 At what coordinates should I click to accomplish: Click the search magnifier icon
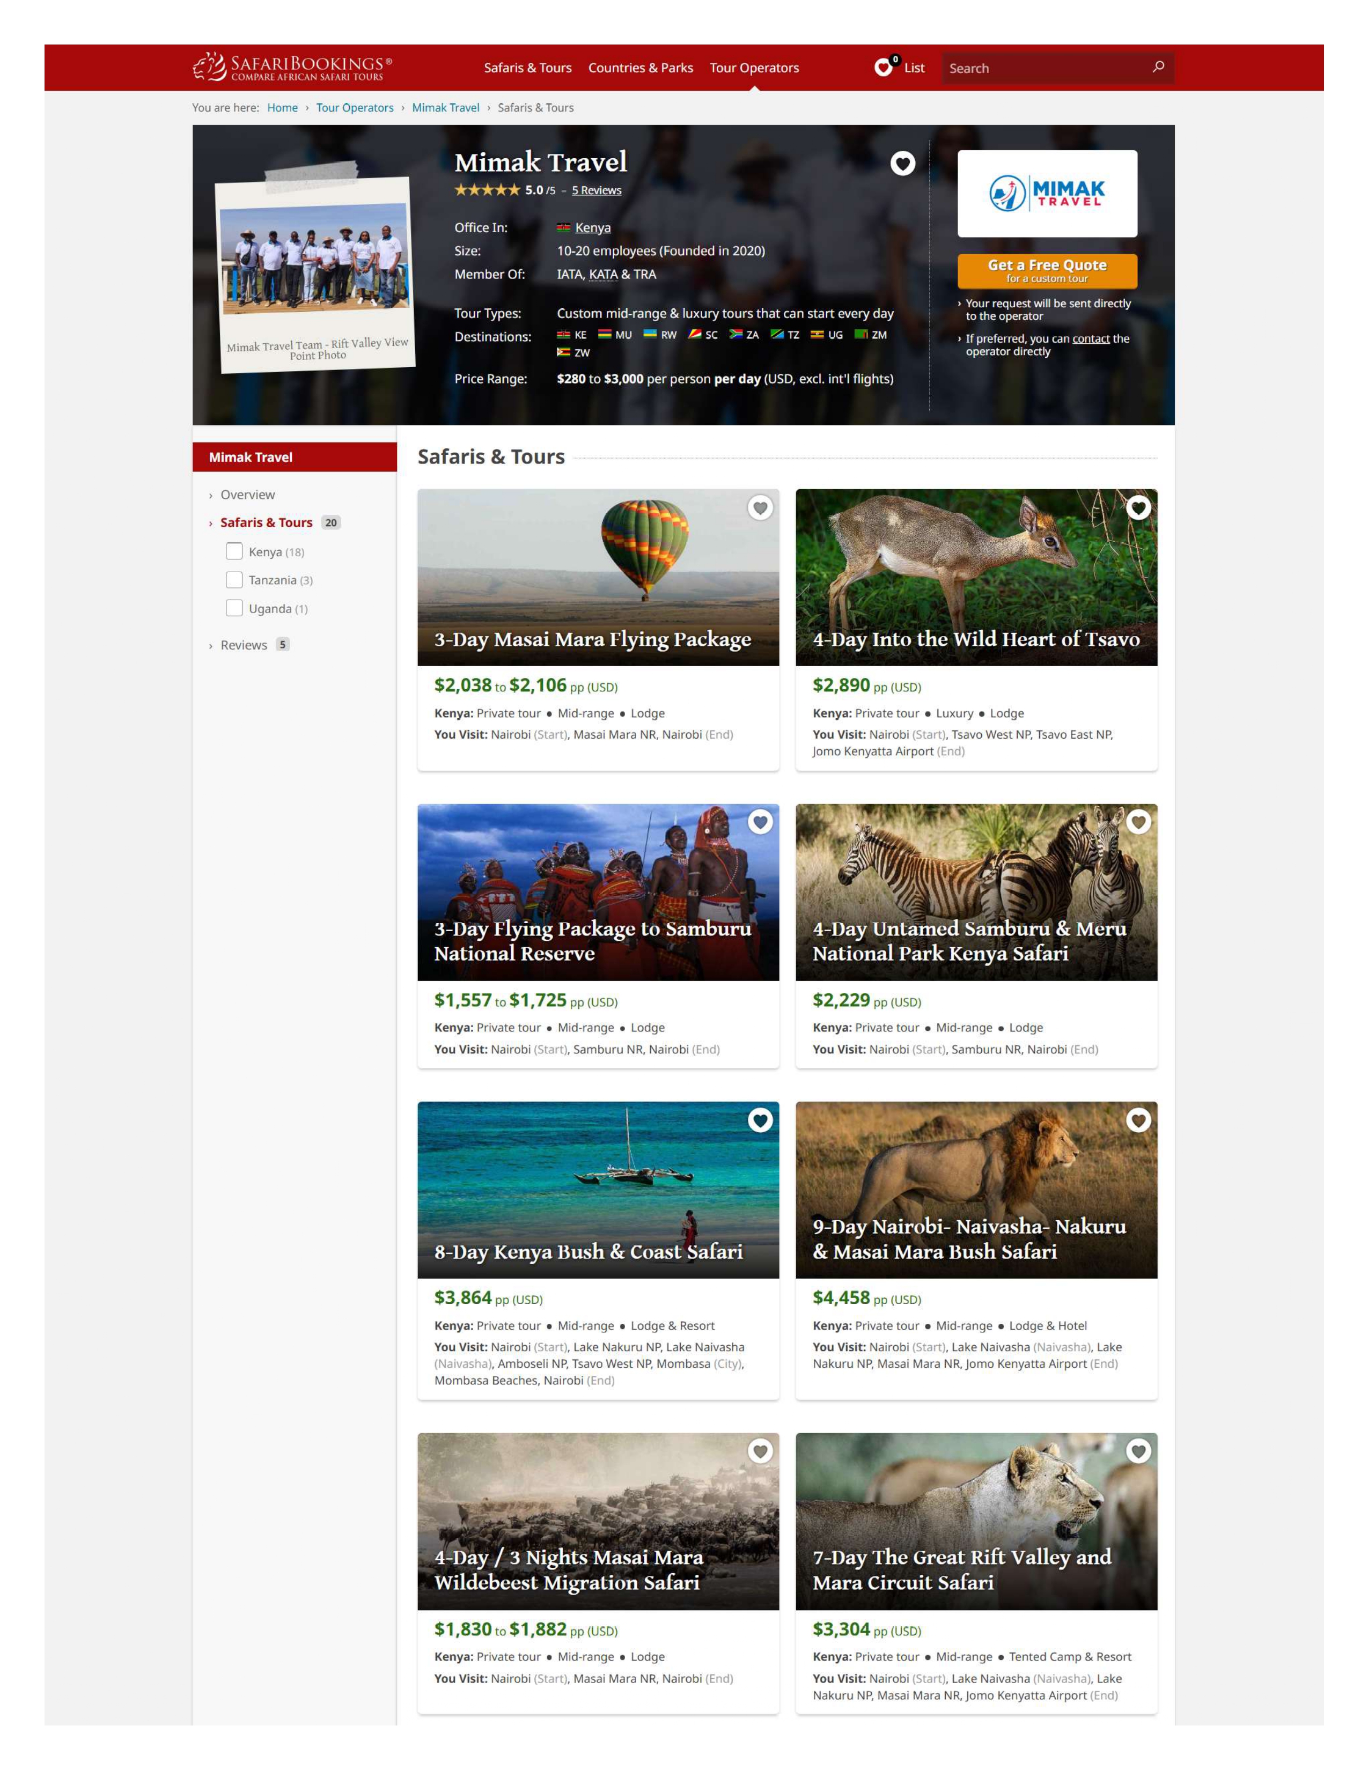(x=1158, y=67)
